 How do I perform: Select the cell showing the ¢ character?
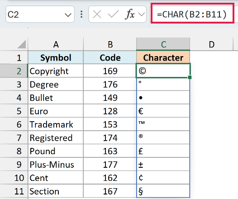click(x=163, y=178)
